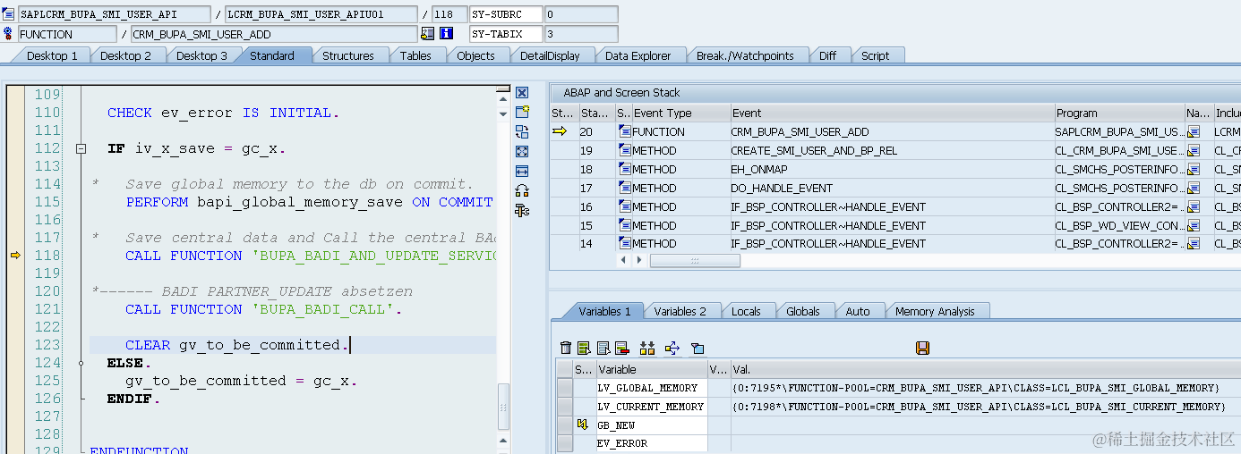Close the tool with the X icon
Image resolution: width=1241 pixels, height=454 pixels.
coord(522,93)
